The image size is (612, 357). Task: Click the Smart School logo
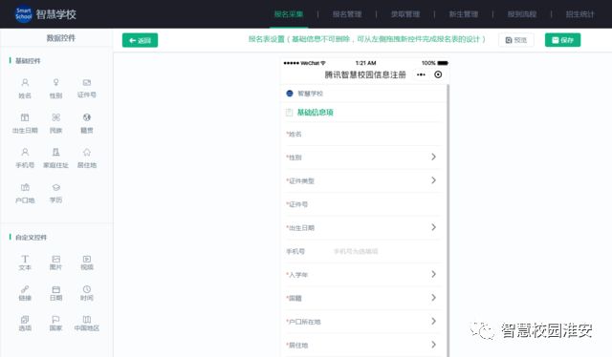pos(23,14)
